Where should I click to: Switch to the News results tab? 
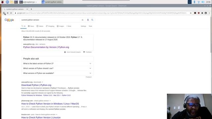(x=31, y=26)
